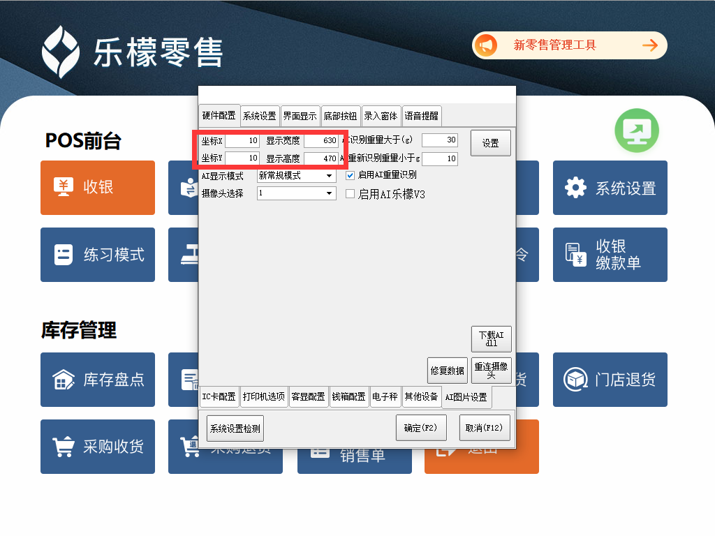Click the arrow in 新零售管理工具 banner
This screenshot has height=536, width=715.
tap(650, 45)
